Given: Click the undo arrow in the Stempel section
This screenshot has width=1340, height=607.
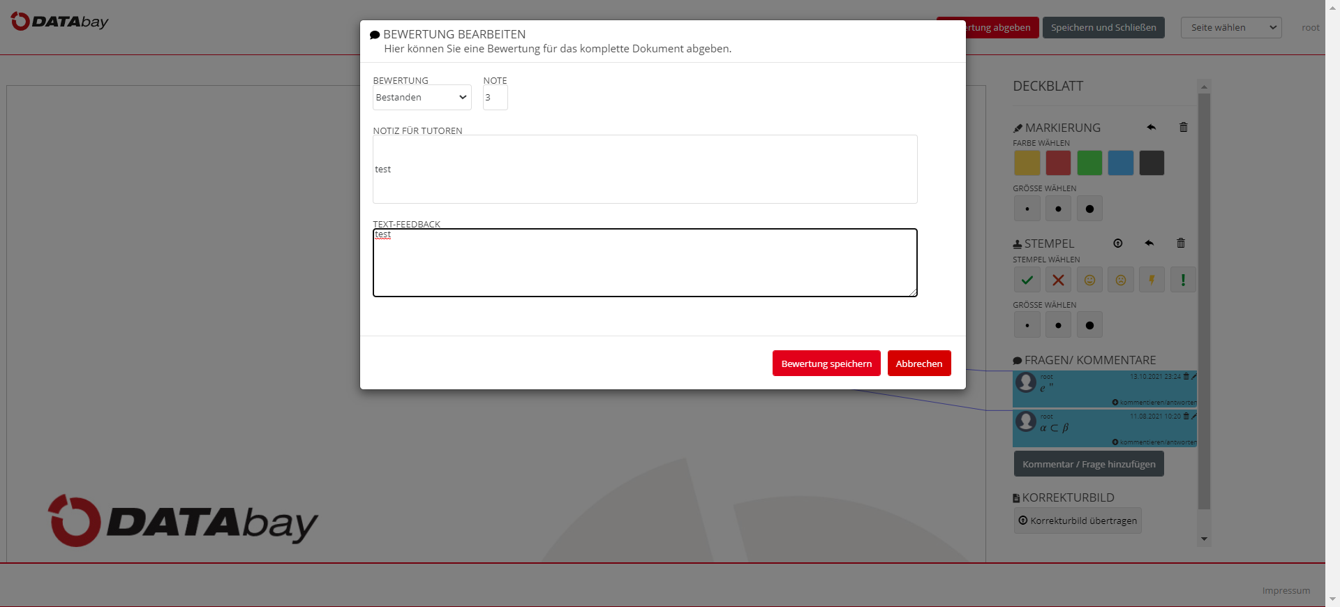Looking at the screenshot, I should [1149, 243].
